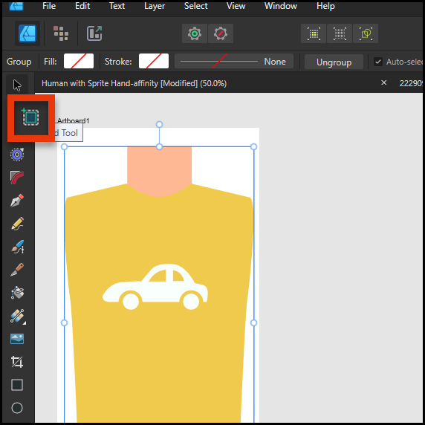Toggle the Auto-select checkbox
This screenshot has height=425, width=425.
378,62
